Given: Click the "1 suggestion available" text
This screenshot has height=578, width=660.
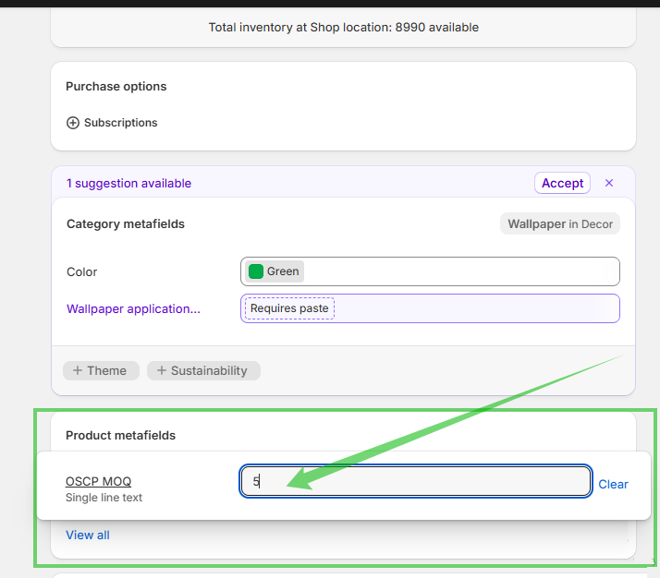Looking at the screenshot, I should click(128, 183).
